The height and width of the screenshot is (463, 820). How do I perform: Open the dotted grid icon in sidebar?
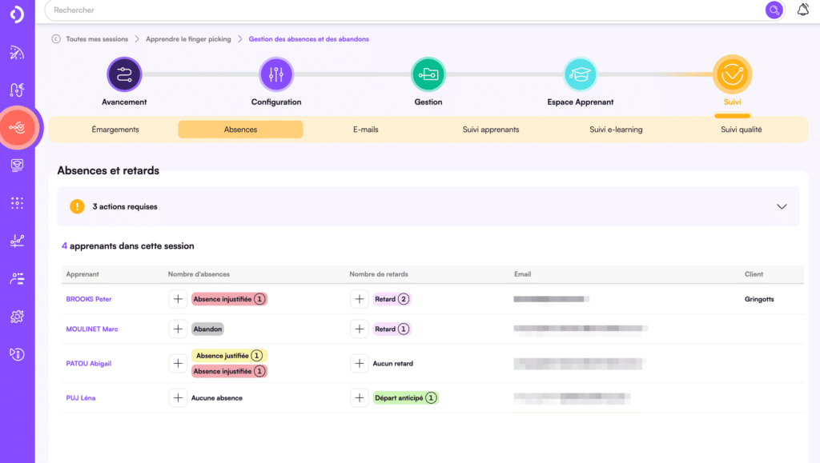(x=17, y=203)
